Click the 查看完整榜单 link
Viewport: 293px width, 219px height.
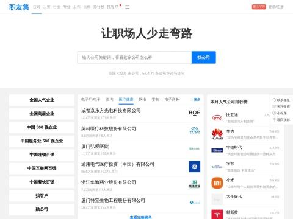(x=140, y=217)
